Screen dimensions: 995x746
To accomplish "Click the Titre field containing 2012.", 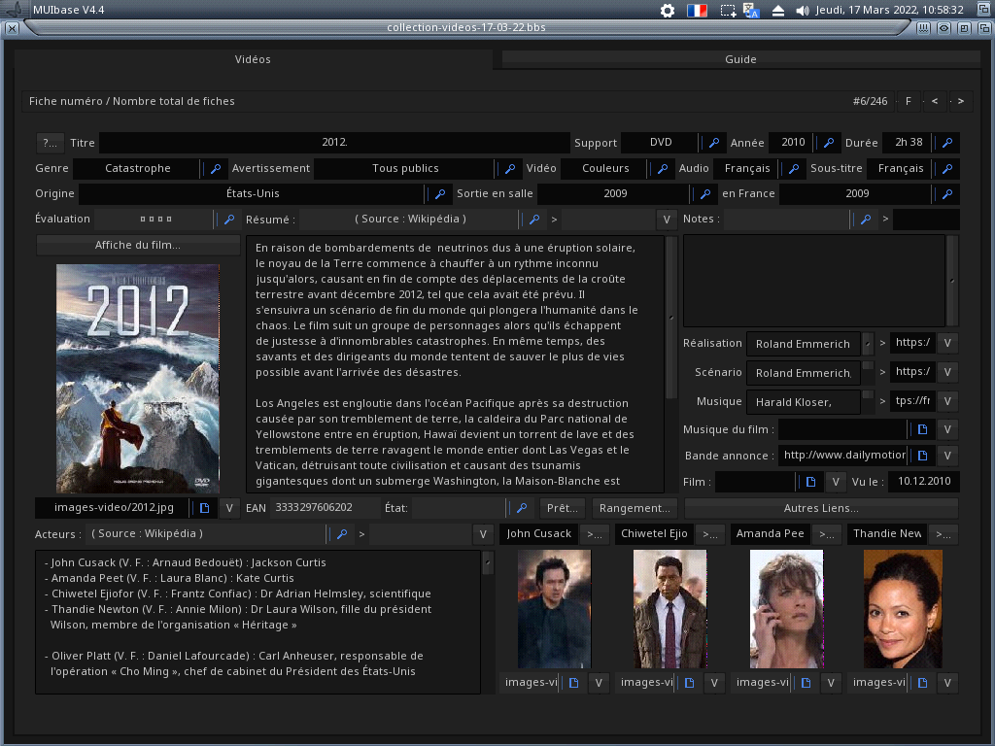I will (334, 143).
